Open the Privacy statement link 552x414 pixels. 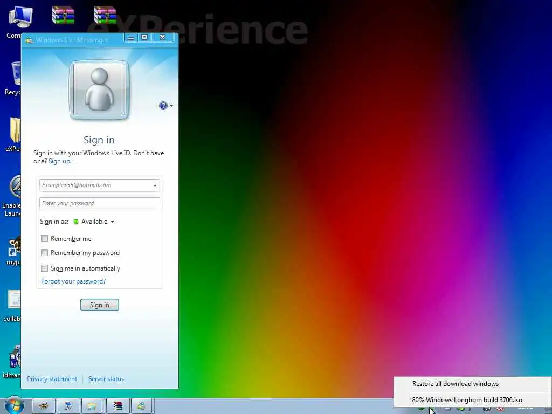tap(52, 379)
